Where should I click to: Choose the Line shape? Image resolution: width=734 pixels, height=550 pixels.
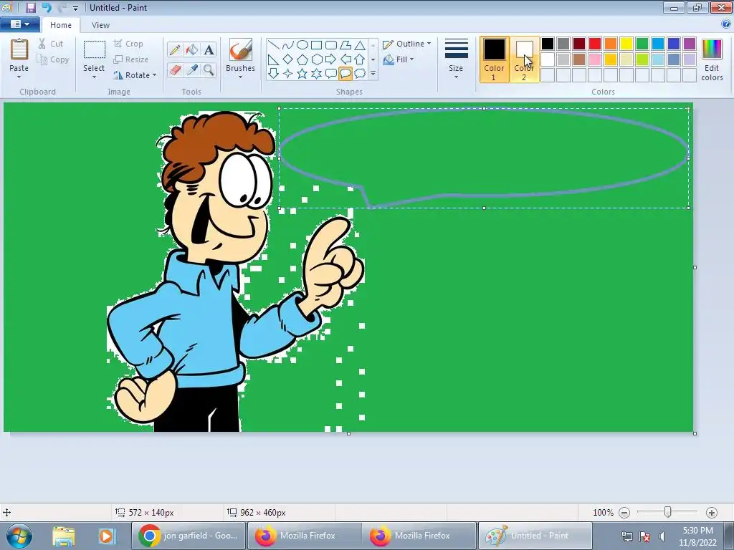tap(274, 45)
